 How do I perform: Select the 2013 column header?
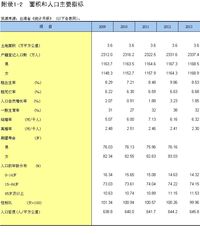tap(189, 27)
